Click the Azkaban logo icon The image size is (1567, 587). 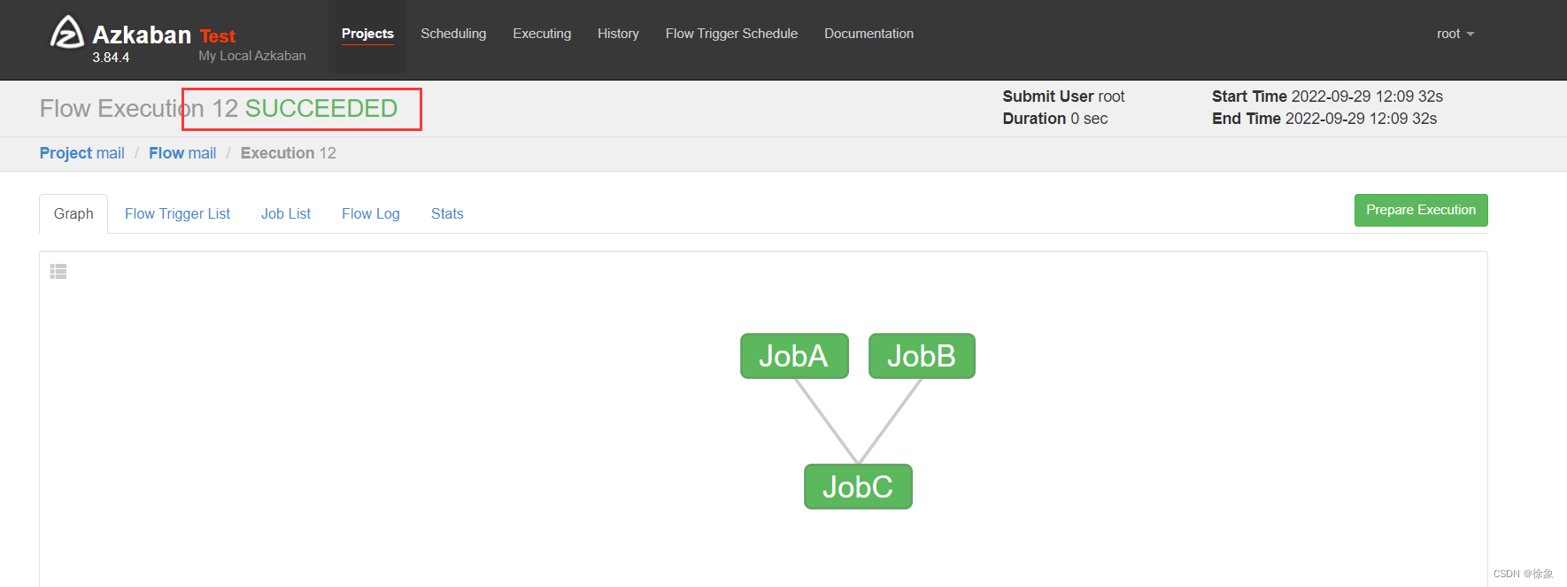[x=66, y=33]
